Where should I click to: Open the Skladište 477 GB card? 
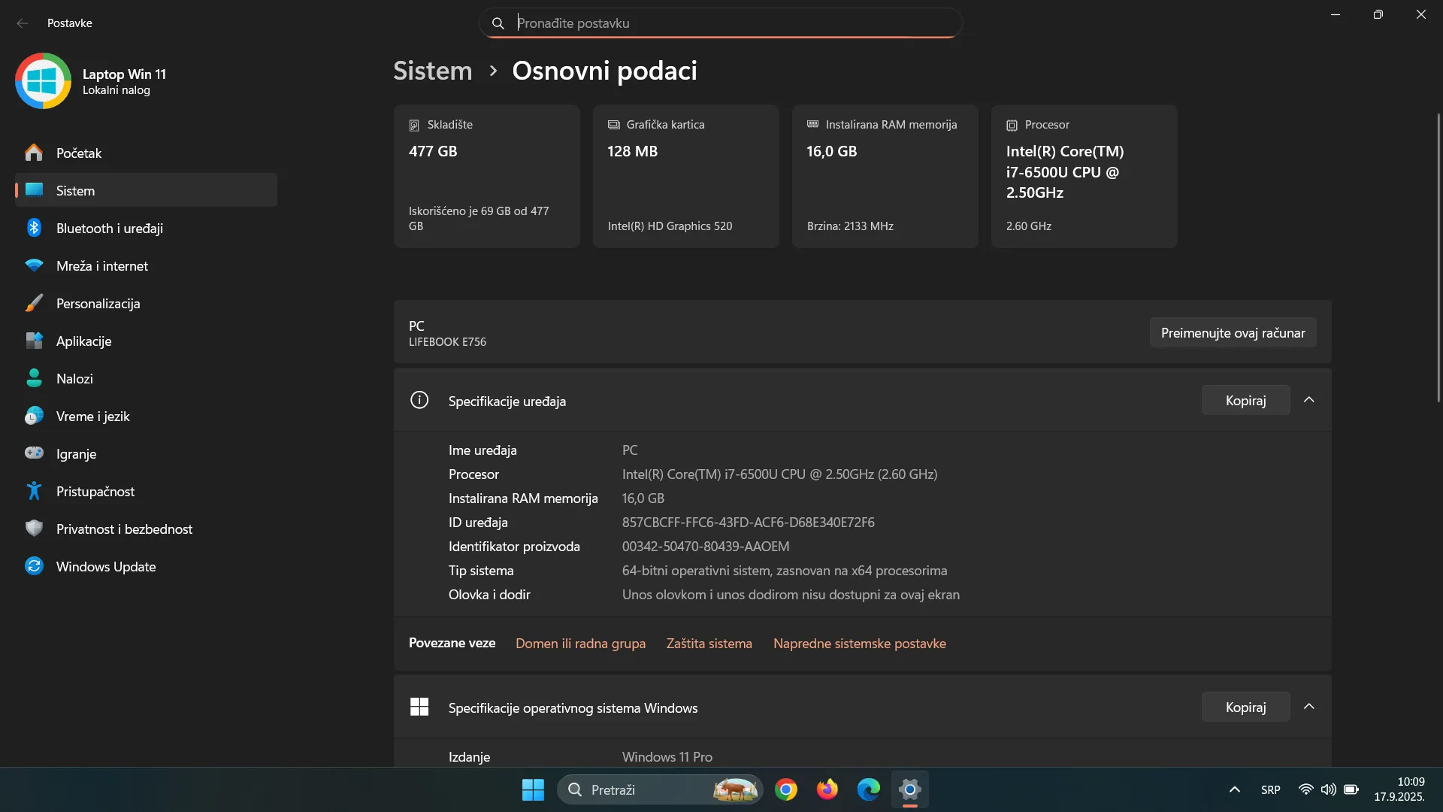(x=486, y=177)
